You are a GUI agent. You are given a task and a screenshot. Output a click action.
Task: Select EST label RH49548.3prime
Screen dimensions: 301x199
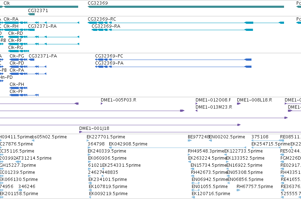[206, 151]
